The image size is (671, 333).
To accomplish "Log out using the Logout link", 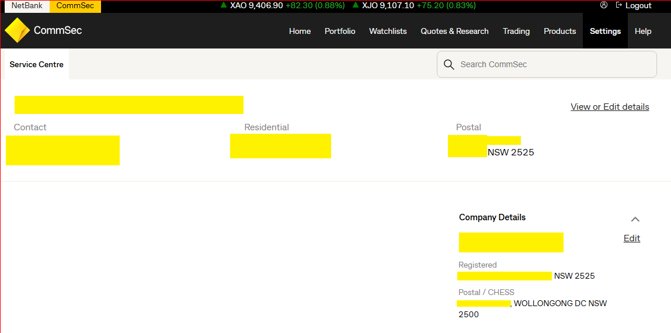I will pos(634,6).
